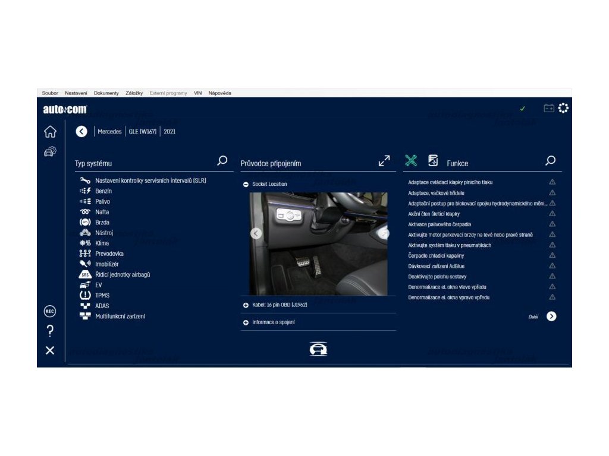Select Adaptace, vačkové hřídele function

point(436,193)
